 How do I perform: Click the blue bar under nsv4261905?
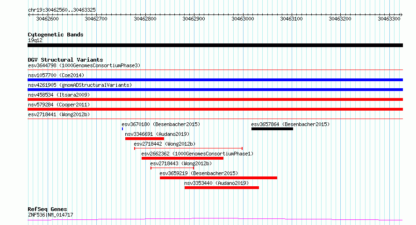coord(215,90)
